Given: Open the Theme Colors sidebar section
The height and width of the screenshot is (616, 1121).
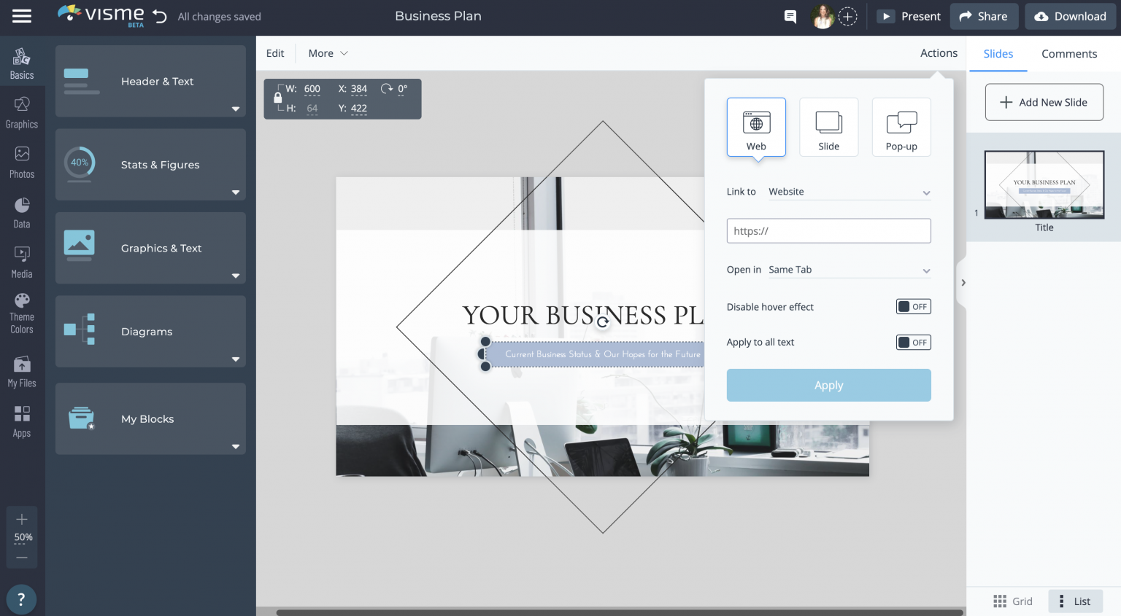Looking at the screenshot, I should [x=22, y=313].
